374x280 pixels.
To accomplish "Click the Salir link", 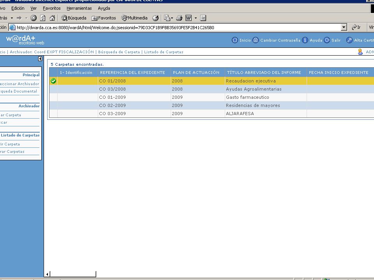I will click(x=336, y=40).
